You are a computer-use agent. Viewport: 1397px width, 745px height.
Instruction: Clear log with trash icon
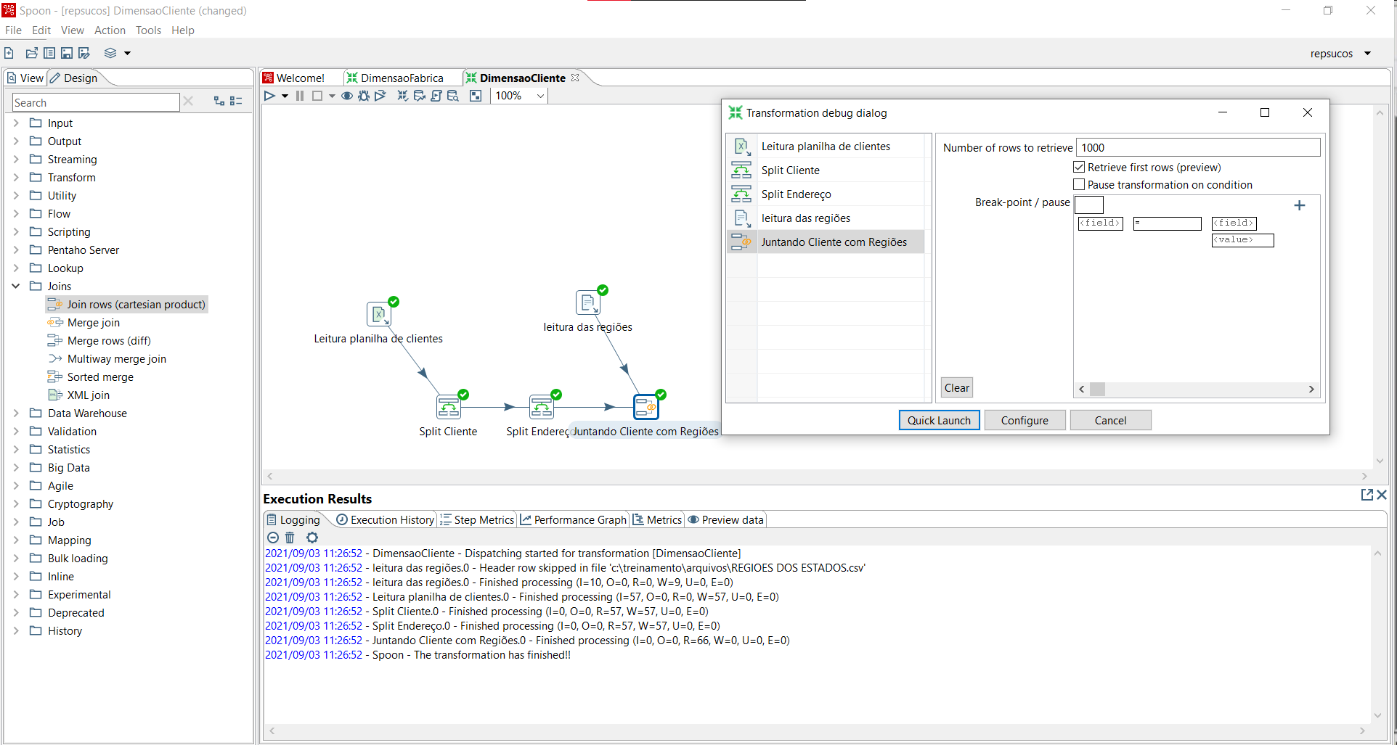click(290, 538)
